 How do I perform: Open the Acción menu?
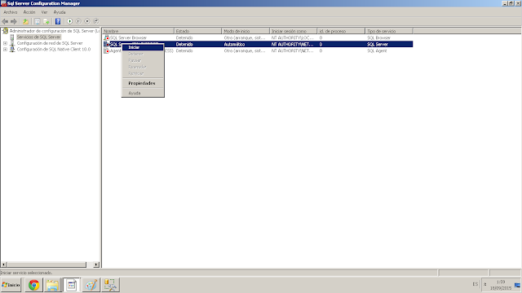pyautogui.click(x=29, y=12)
